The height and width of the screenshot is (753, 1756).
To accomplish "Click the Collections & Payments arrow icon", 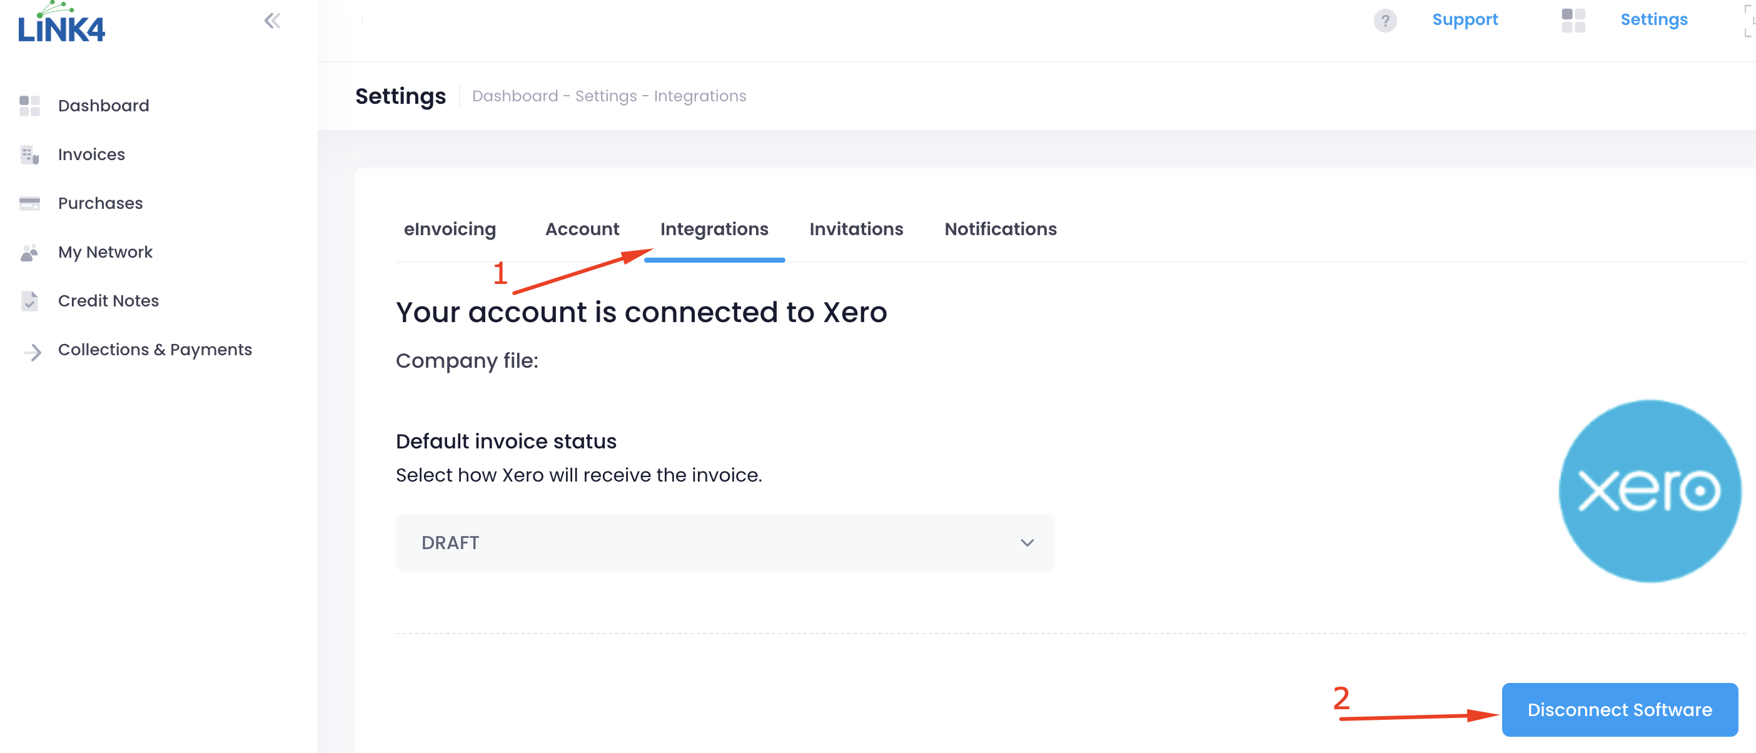I will coord(32,351).
